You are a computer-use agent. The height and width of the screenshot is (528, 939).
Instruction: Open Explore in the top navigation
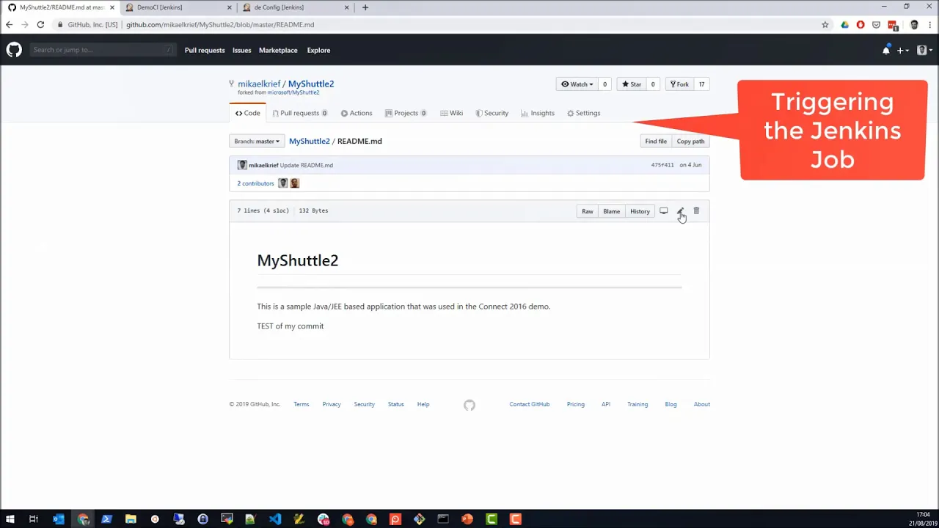tap(318, 50)
